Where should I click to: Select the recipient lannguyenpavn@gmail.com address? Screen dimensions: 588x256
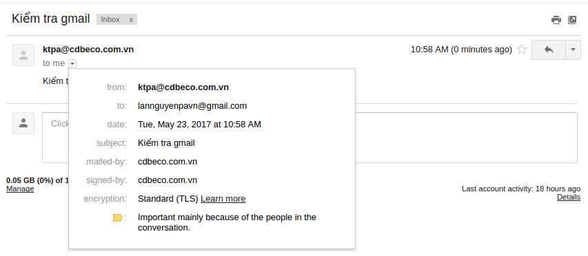coord(192,106)
